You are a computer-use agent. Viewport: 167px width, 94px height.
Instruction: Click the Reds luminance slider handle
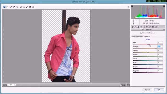click(x=148, y=44)
